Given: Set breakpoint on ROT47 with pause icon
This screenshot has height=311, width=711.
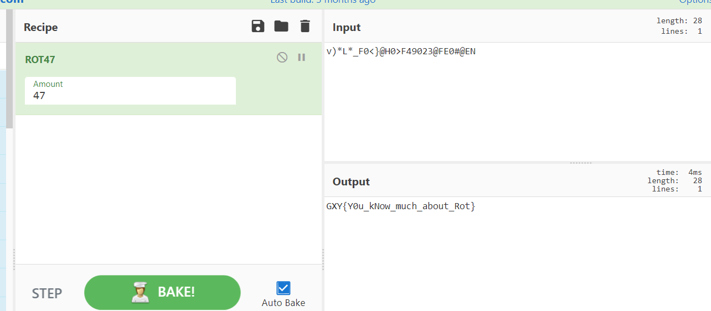Looking at the screenshot, I should pyautogui.click(x=302, y=57).
